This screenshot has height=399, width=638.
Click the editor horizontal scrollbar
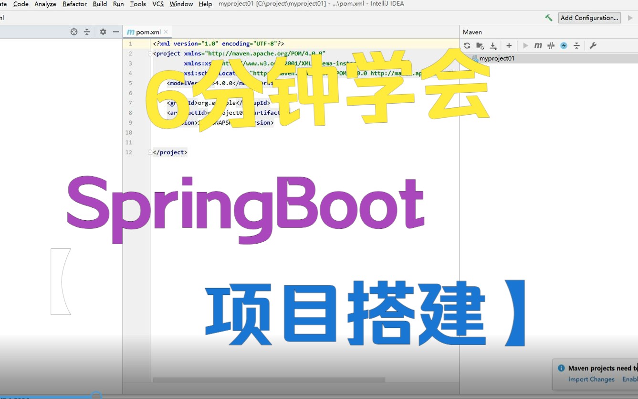(269, 380)
